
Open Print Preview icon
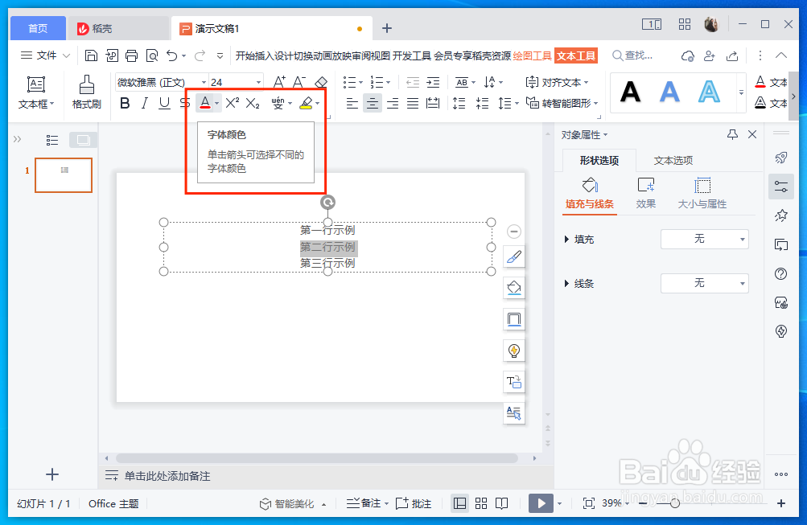pyautogui.click(x=152, y=55)
